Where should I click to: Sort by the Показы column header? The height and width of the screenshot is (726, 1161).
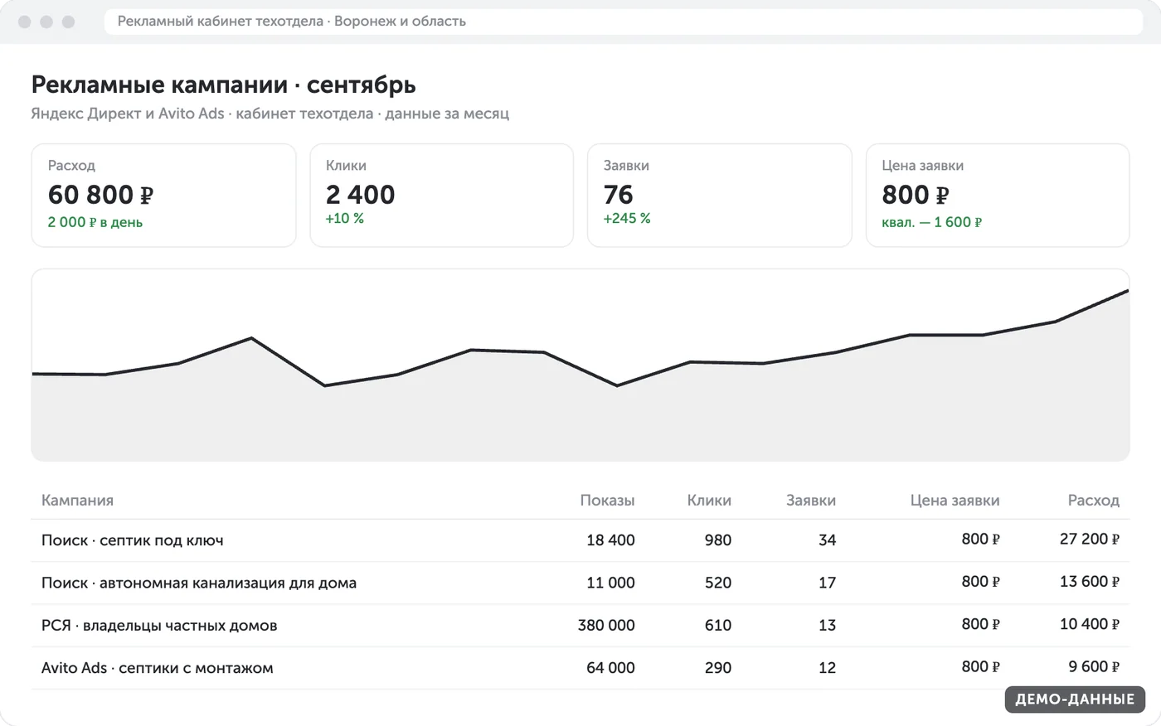coord(607,501)
